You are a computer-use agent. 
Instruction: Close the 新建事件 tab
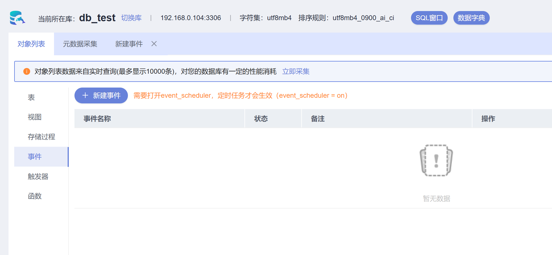154,44
